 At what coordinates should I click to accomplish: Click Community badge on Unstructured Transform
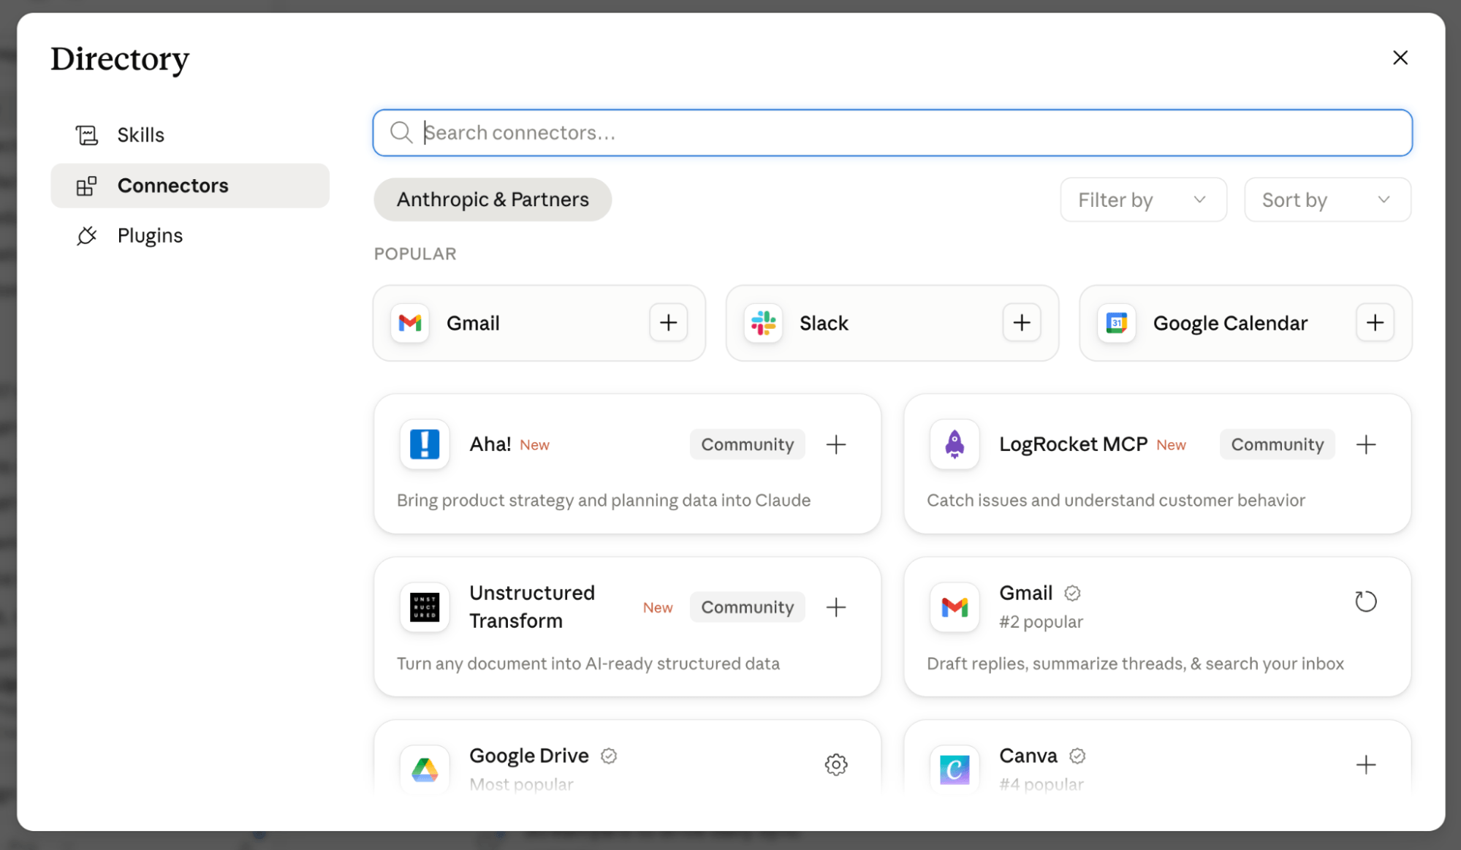coord(747,607)
